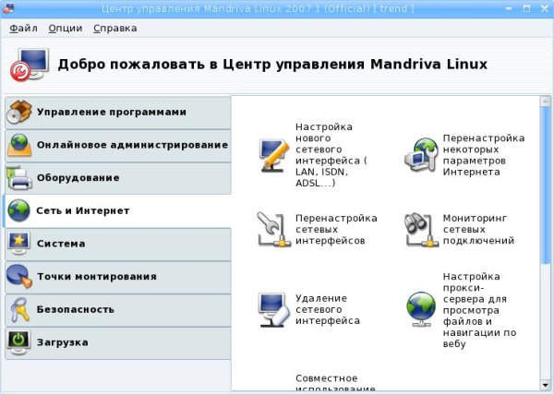Open Удаление сетевого интерфейса

point(328,309)
